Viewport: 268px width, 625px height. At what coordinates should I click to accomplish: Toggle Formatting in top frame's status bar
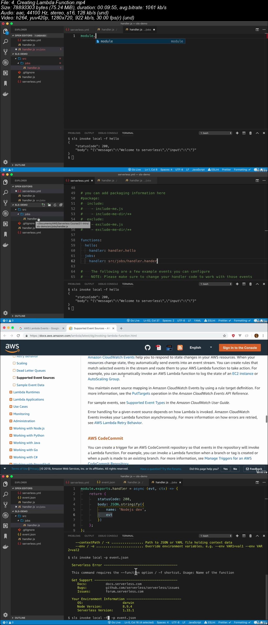click(x=242, y=170)
